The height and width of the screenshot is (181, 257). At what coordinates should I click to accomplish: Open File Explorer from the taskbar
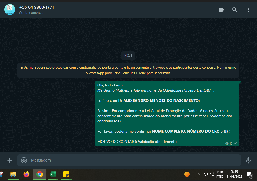click(x=13, y=174)
